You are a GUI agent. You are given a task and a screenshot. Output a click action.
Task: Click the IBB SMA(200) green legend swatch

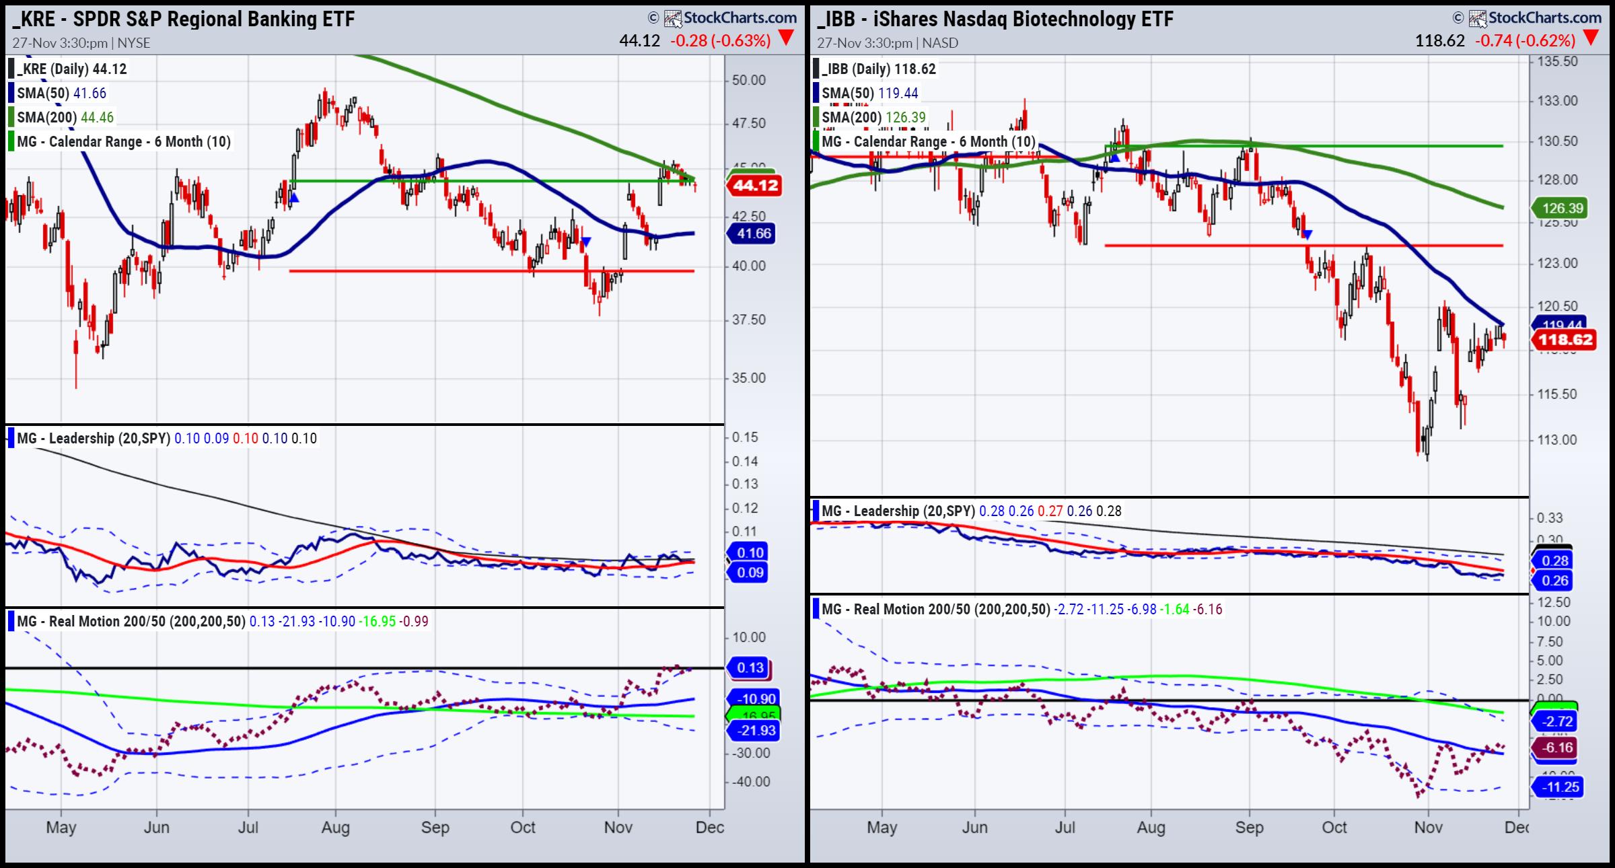tap(816, 117)
